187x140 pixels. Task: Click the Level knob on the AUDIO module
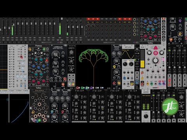(146, 116)
